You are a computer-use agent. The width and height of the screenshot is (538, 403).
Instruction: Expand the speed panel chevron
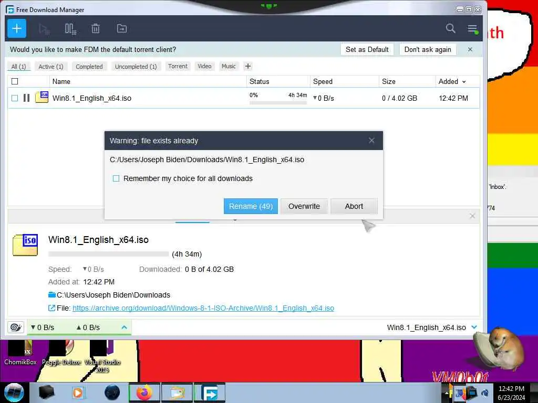coord(124,327)
